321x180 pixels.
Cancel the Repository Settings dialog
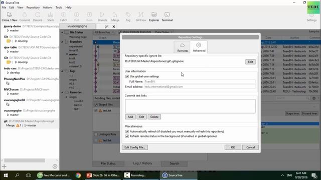pyautogui.click(x=250, y=147)
